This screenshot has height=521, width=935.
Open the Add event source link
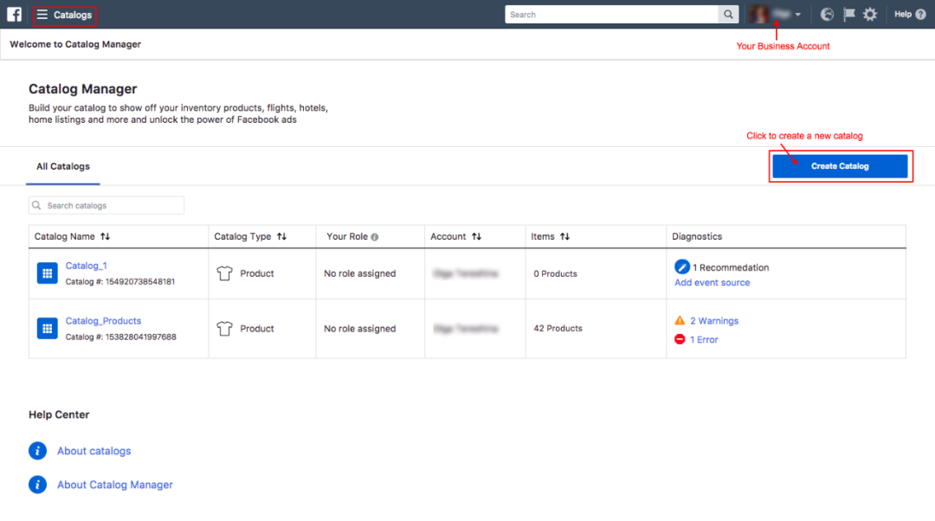pyautogui.click(x=713, y=283)
